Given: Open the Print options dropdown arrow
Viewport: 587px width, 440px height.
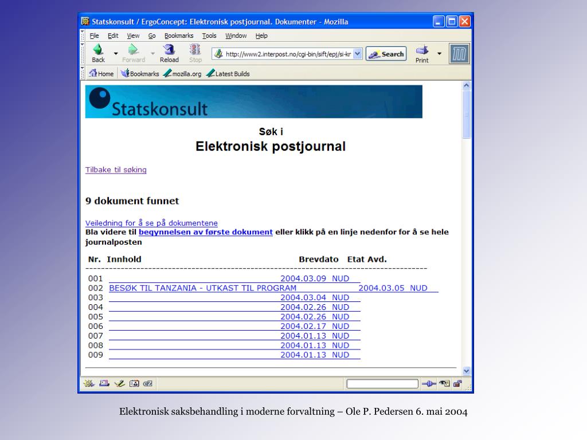Looking at the screenshot, I should tap(440, 53).
